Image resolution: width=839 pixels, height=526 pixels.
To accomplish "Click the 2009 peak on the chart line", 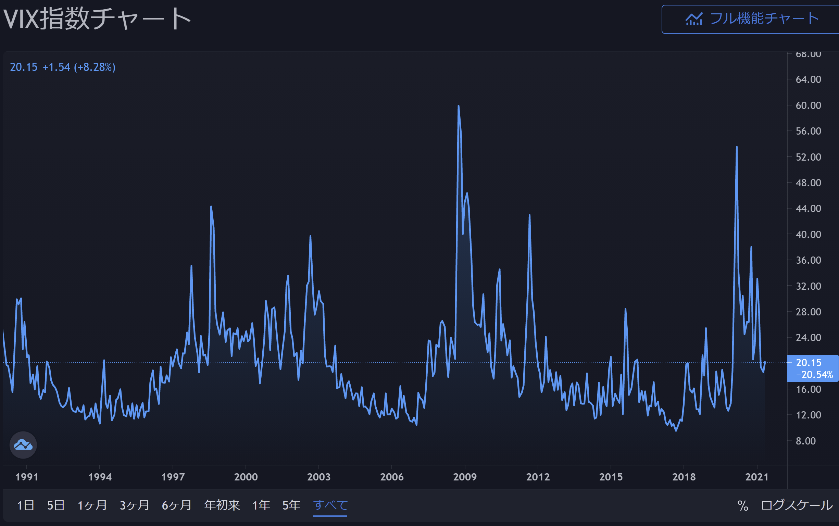I will tap(459, 106).
